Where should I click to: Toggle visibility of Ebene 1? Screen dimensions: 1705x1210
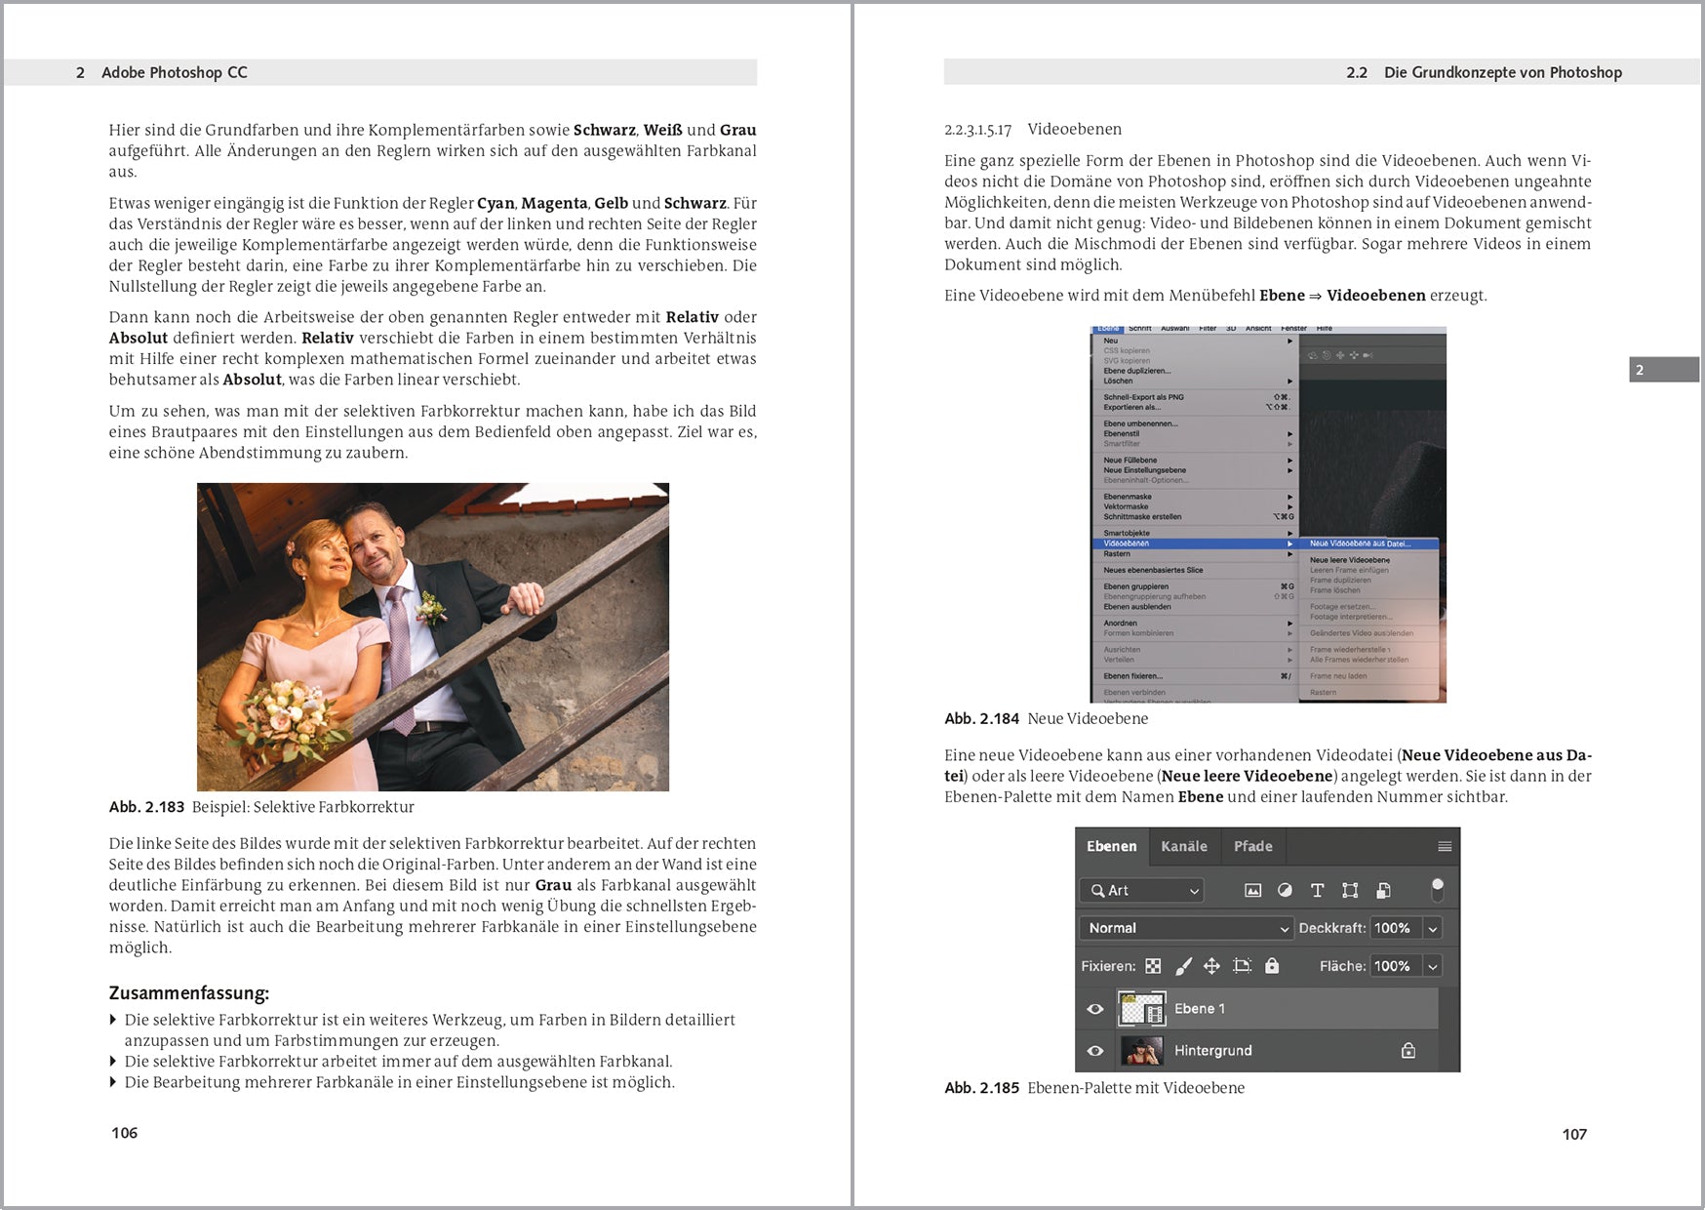pyautogui.click(x=1095, y=1009)
